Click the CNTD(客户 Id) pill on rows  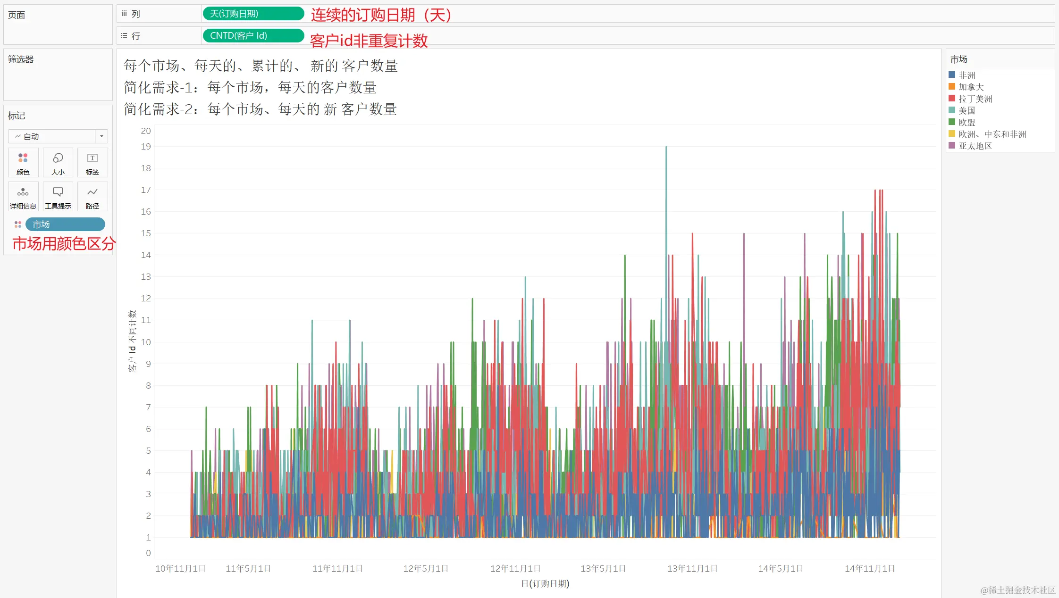pos(253,36)
